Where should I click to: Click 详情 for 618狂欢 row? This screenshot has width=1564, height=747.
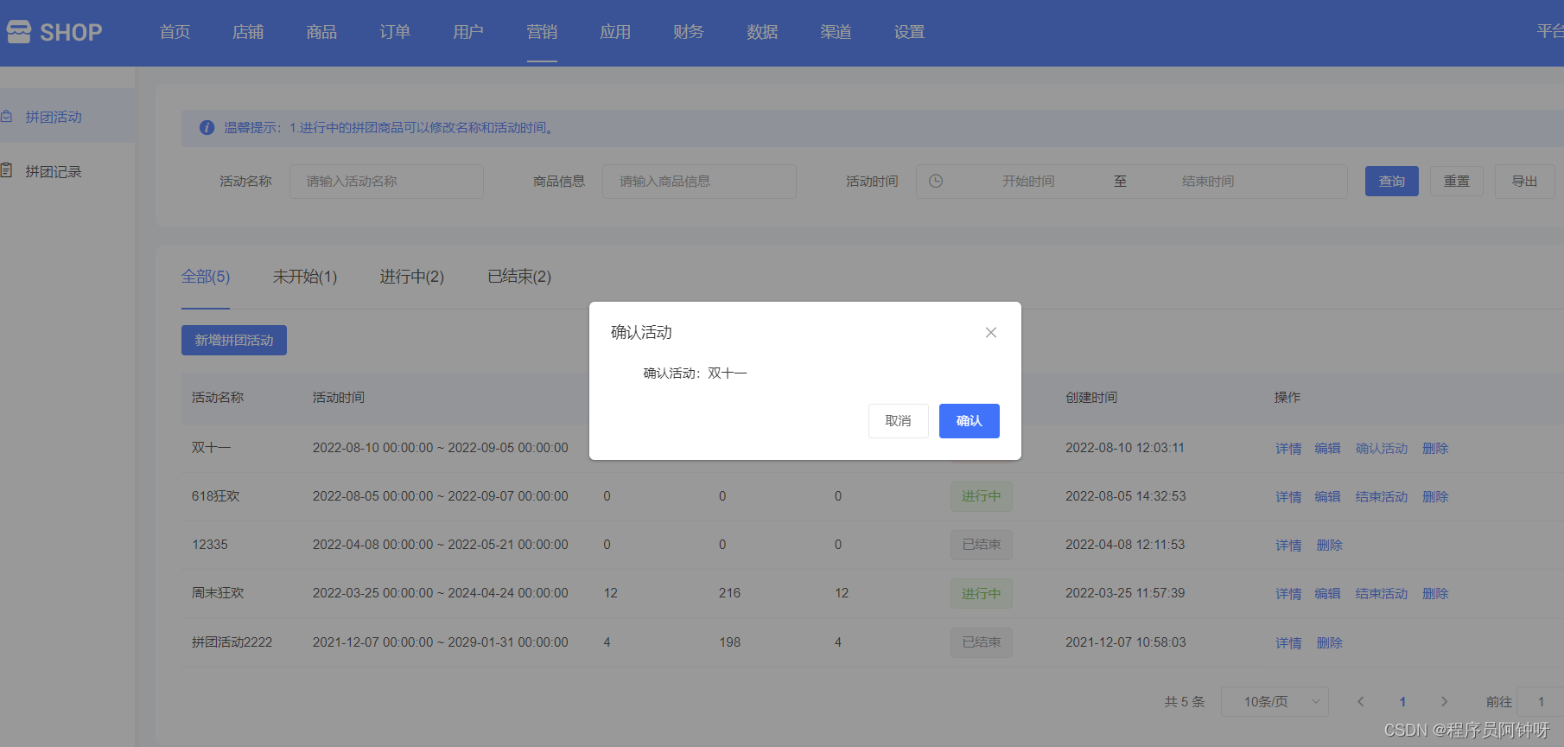1288,497
